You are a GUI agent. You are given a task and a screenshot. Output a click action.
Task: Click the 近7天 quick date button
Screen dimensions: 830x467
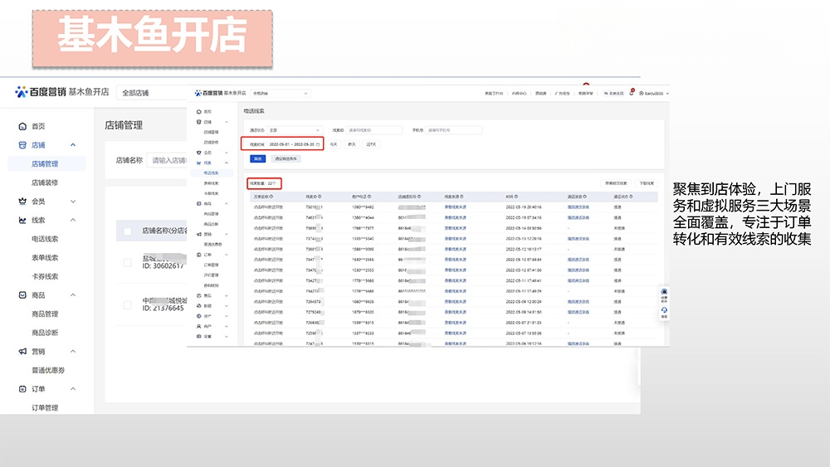(x=371, y=144)
